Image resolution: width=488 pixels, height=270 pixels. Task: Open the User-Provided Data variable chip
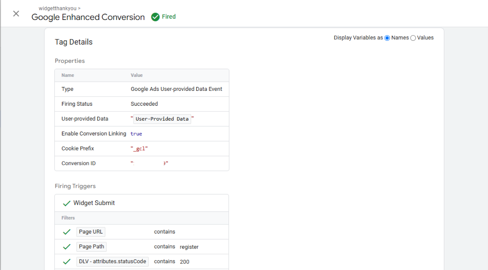coord(162,119)
